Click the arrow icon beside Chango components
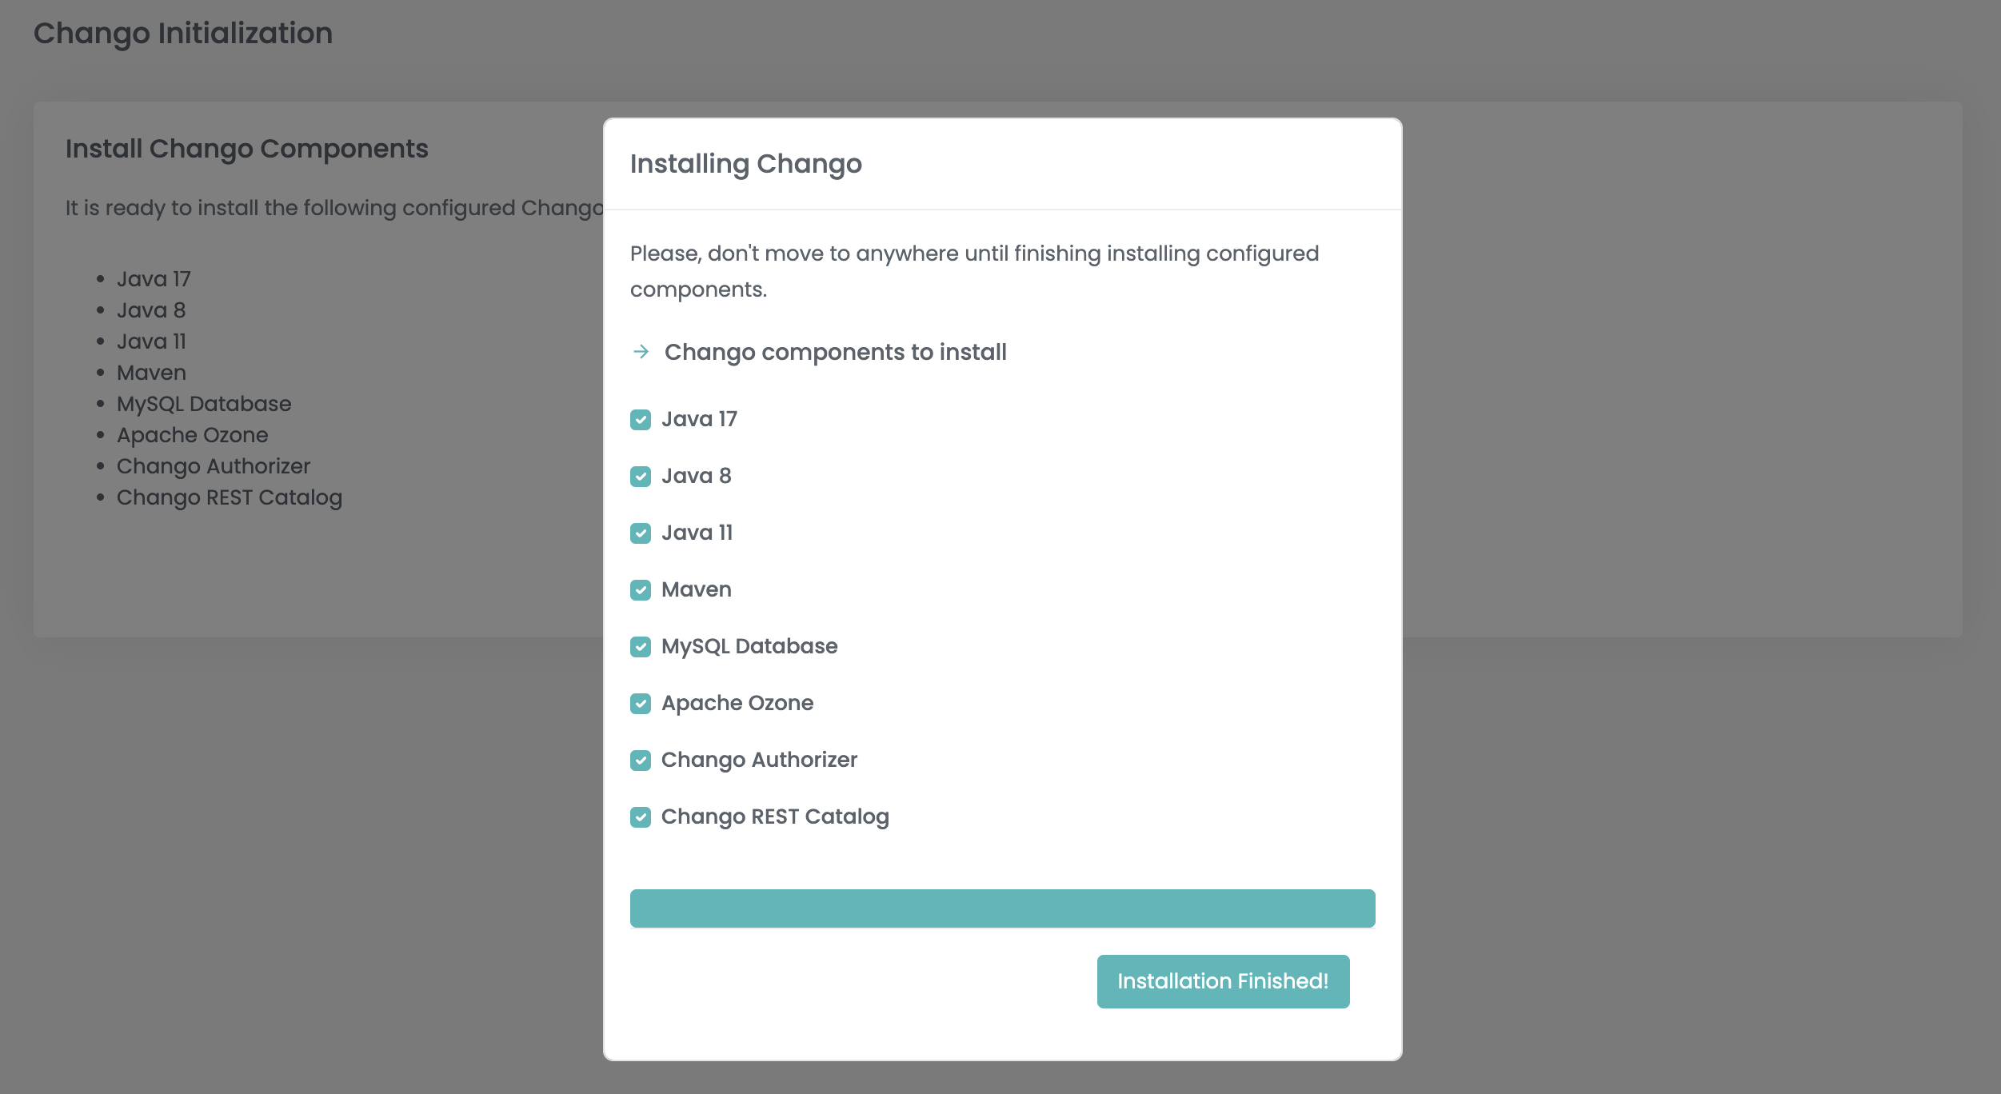 pos(641,352)
